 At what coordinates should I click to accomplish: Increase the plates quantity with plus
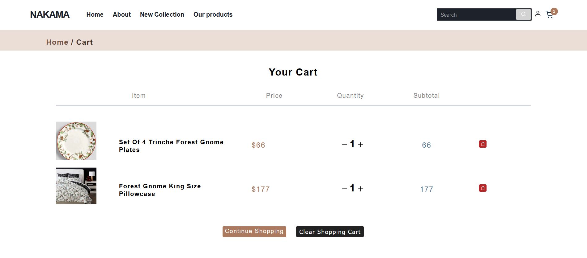(x=360, y=145)
